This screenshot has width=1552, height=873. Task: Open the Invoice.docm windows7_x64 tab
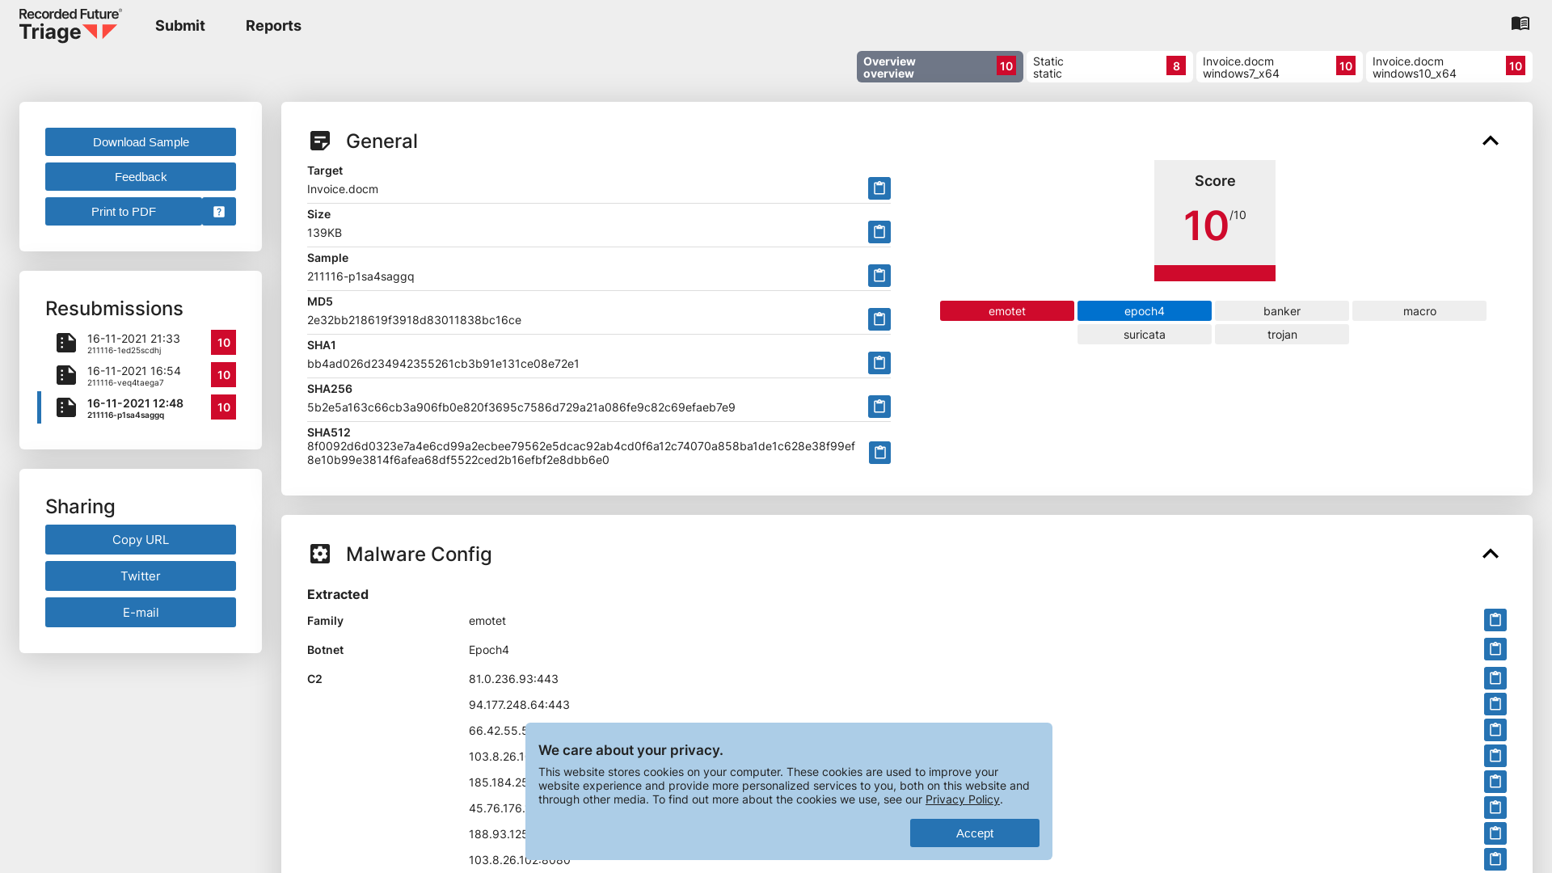coord(1279,67)
